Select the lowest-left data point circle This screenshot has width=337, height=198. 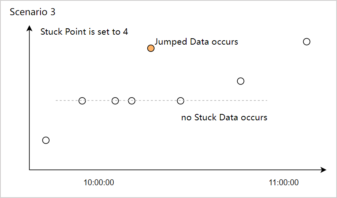[x=46, y=140]
